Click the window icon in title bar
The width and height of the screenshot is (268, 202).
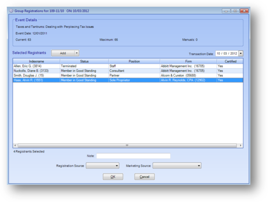click(x=11, y=11)
